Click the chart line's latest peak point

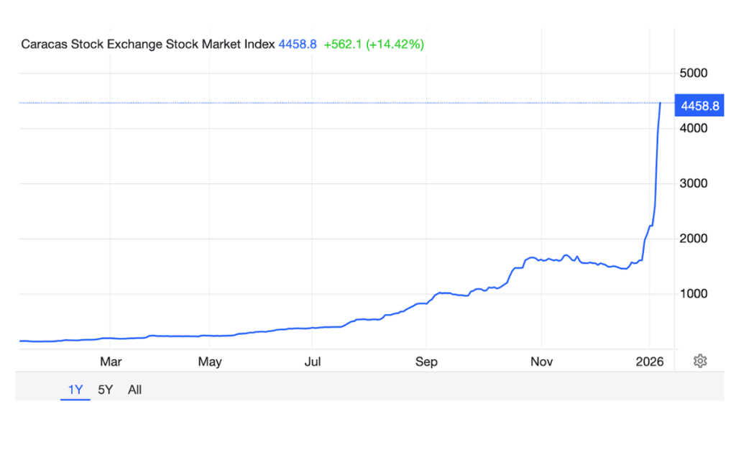tap(661, 103)
